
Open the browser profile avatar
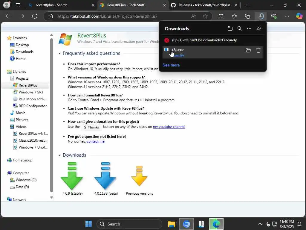7,5
